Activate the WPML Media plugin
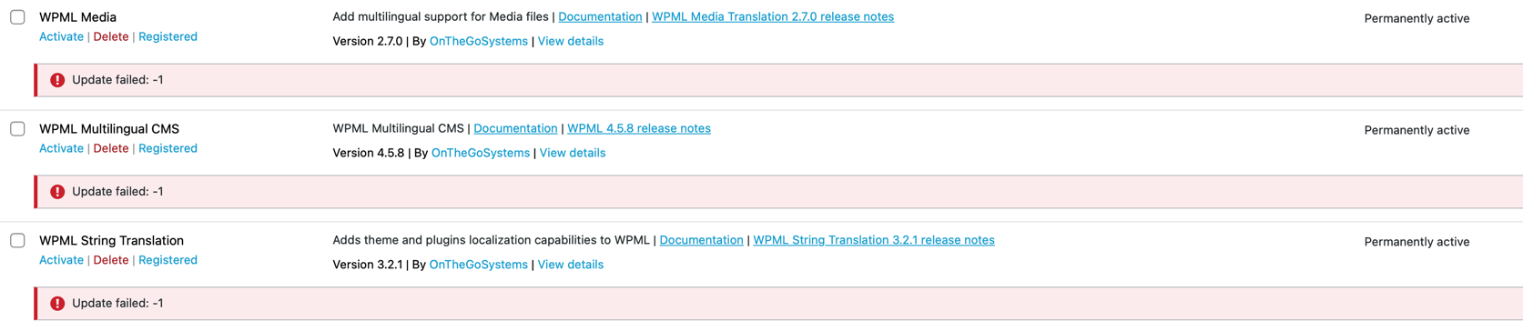This screenshot has height=331, width=1523. tap(61, 36)
